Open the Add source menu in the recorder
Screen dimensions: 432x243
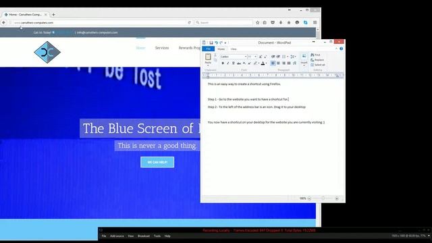click(117, 236)
